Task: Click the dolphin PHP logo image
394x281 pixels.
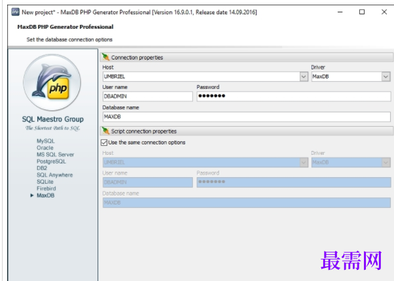Action: point(52,82)
